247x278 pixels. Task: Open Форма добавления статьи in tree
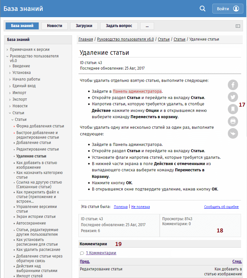point(40,126)
